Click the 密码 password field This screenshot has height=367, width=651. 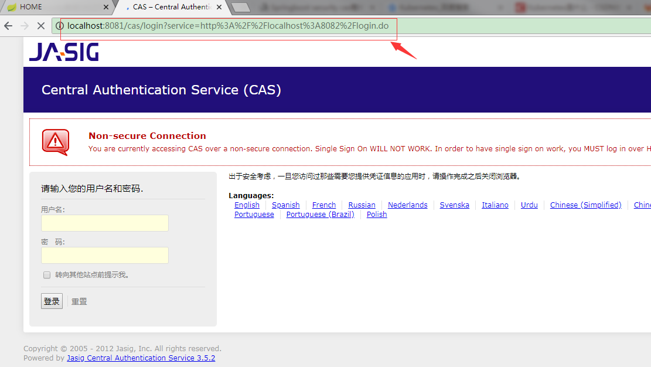(105, 255)
